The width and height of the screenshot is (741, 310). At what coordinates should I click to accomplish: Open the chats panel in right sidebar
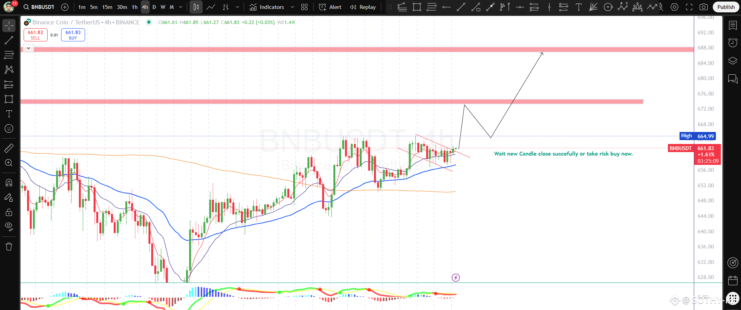click(x=733, y=79)
